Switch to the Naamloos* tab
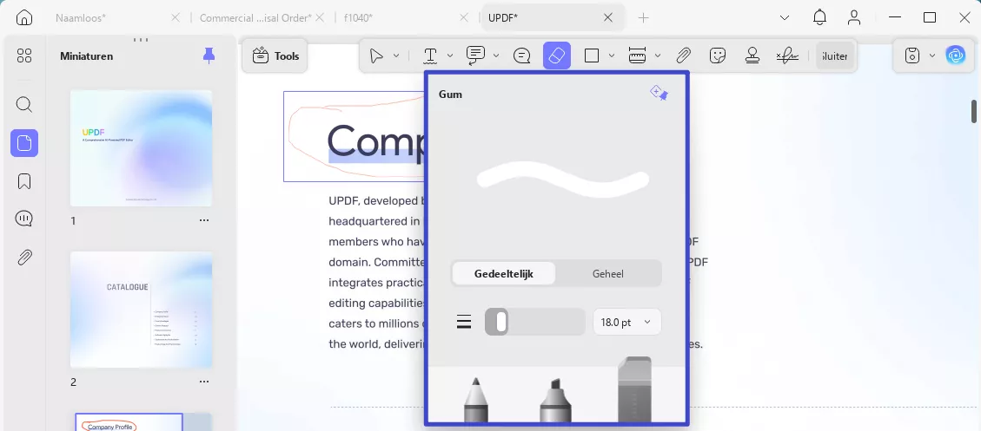 pyautogui.click(x=81, y=18)
